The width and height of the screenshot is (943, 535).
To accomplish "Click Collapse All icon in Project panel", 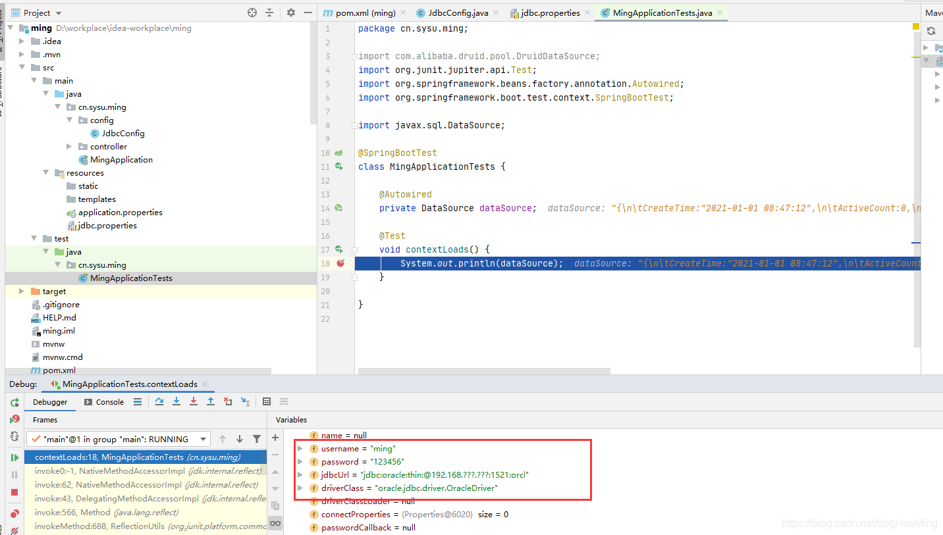I will [269, 13].
